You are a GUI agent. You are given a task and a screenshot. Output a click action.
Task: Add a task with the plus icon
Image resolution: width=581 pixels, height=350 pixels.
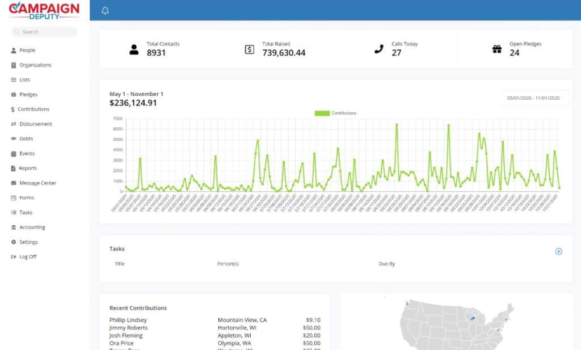[x=559, y=251]
